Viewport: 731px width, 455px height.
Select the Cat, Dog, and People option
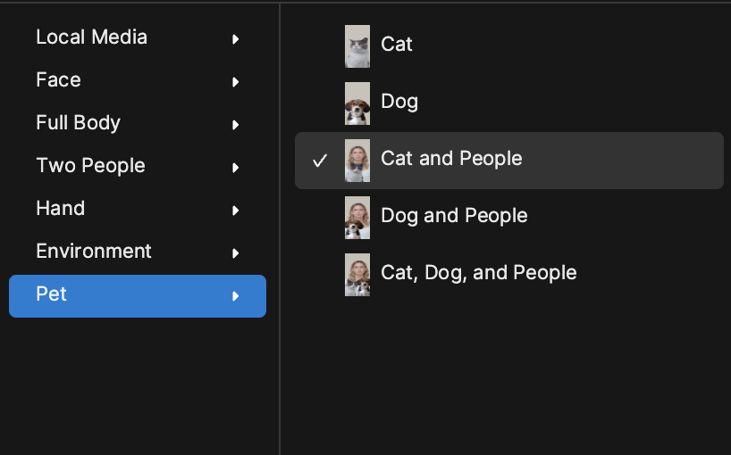click(478, 273)
